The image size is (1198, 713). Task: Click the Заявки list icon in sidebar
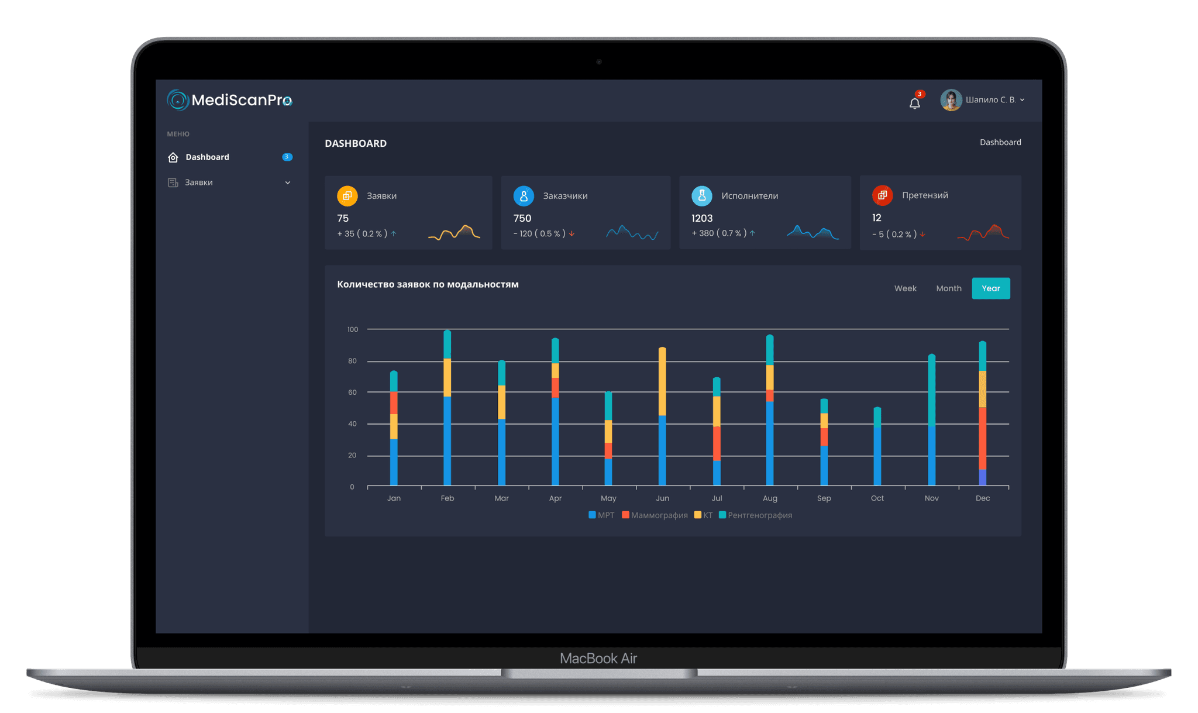tap(173, 182)
